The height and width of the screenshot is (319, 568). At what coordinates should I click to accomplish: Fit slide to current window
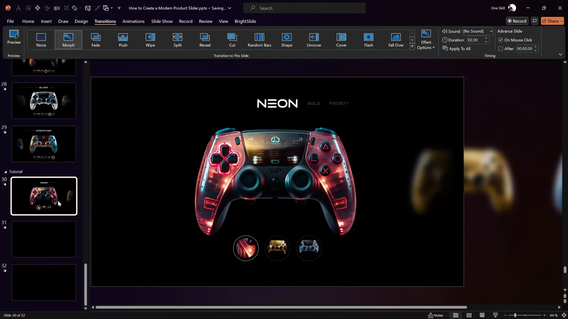pyautogui.click(x=564, y=315)
